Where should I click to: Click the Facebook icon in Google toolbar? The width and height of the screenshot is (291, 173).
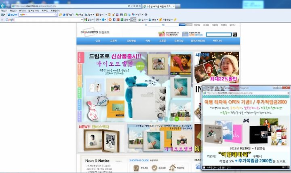pos(114,20)
